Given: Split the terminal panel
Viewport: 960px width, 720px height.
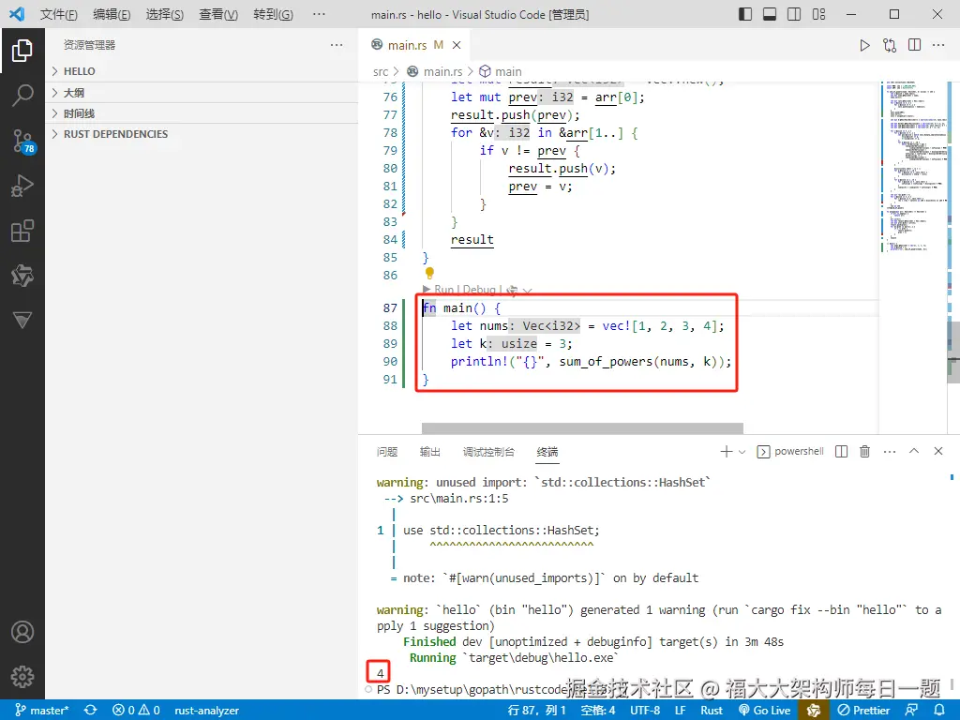Looking at the screenshot, I should pos(842,451).
